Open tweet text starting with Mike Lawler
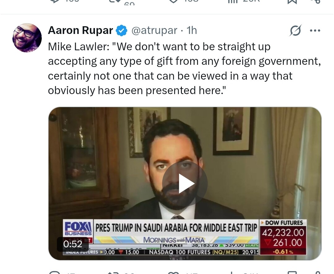Viewport: 334px width, 274px height. point(184,68)
